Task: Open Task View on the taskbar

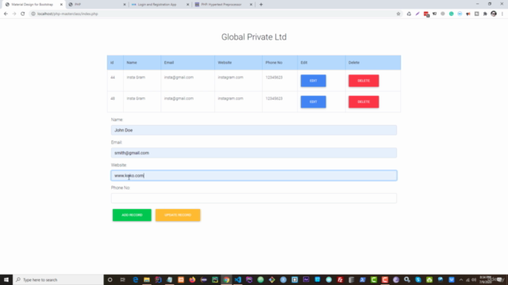Action: tap(122, 279)
